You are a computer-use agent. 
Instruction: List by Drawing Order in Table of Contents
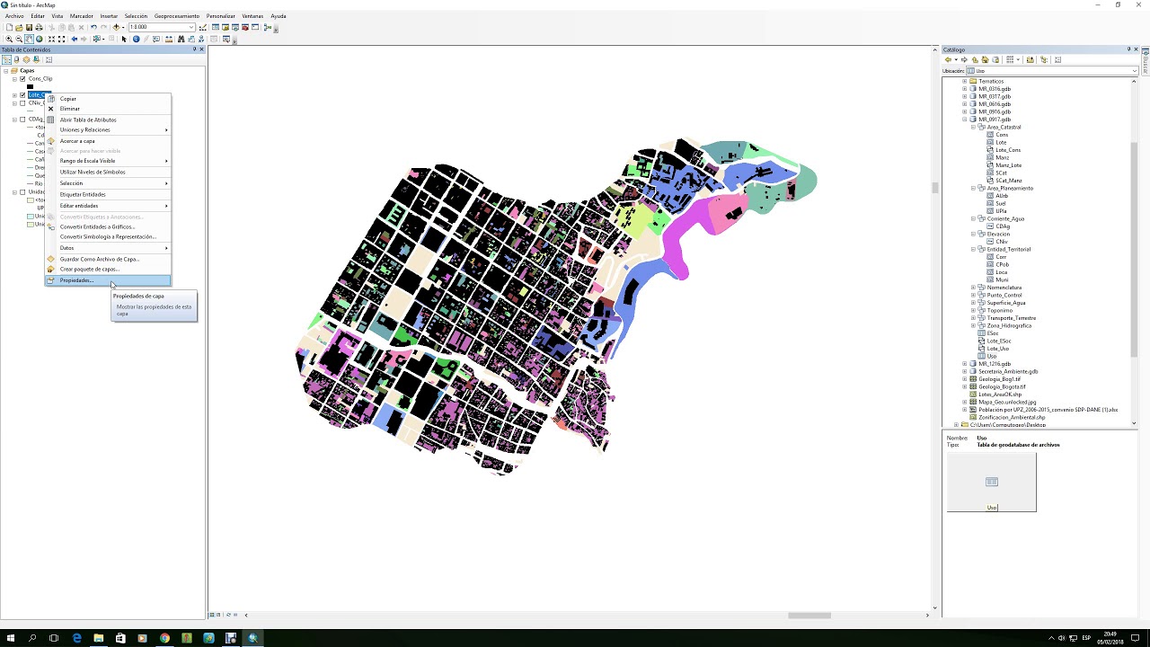pos(6,59)
